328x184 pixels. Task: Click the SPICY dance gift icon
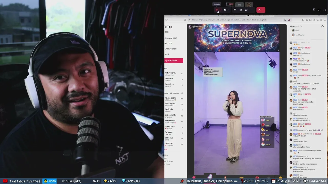263,135
